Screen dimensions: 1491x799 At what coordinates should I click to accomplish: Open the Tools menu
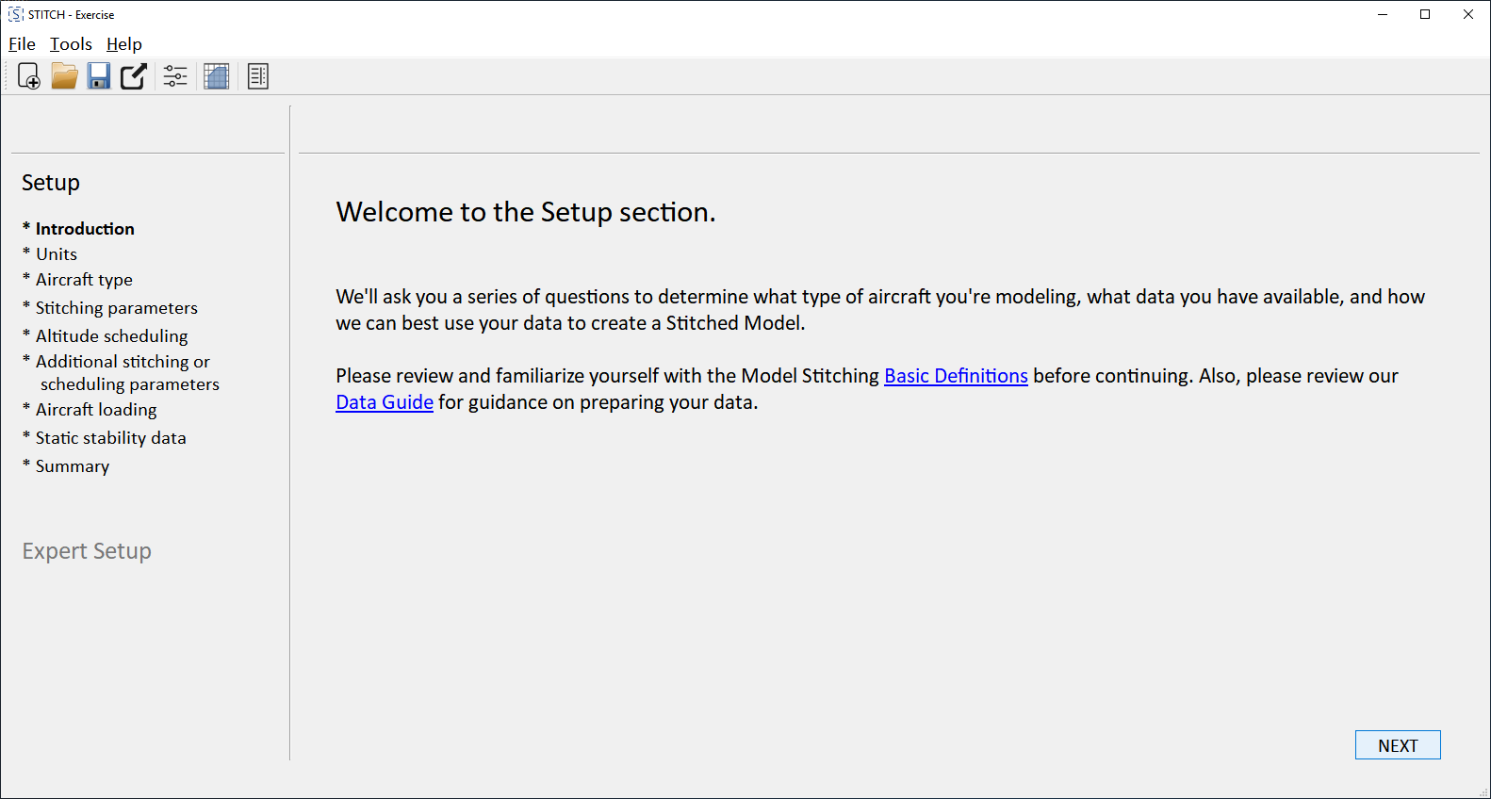[71, 44]
